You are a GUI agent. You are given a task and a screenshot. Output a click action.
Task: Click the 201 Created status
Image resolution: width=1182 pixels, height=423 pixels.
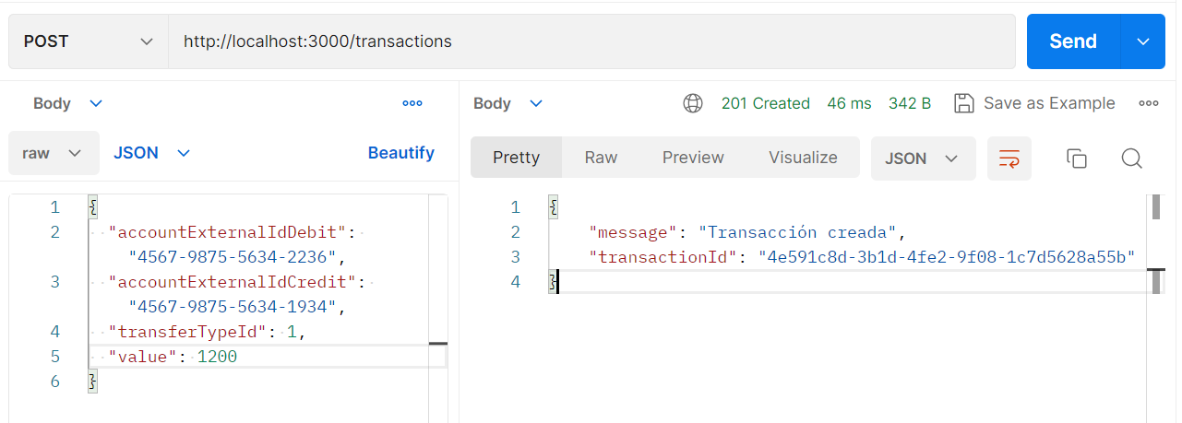(766, 103)
